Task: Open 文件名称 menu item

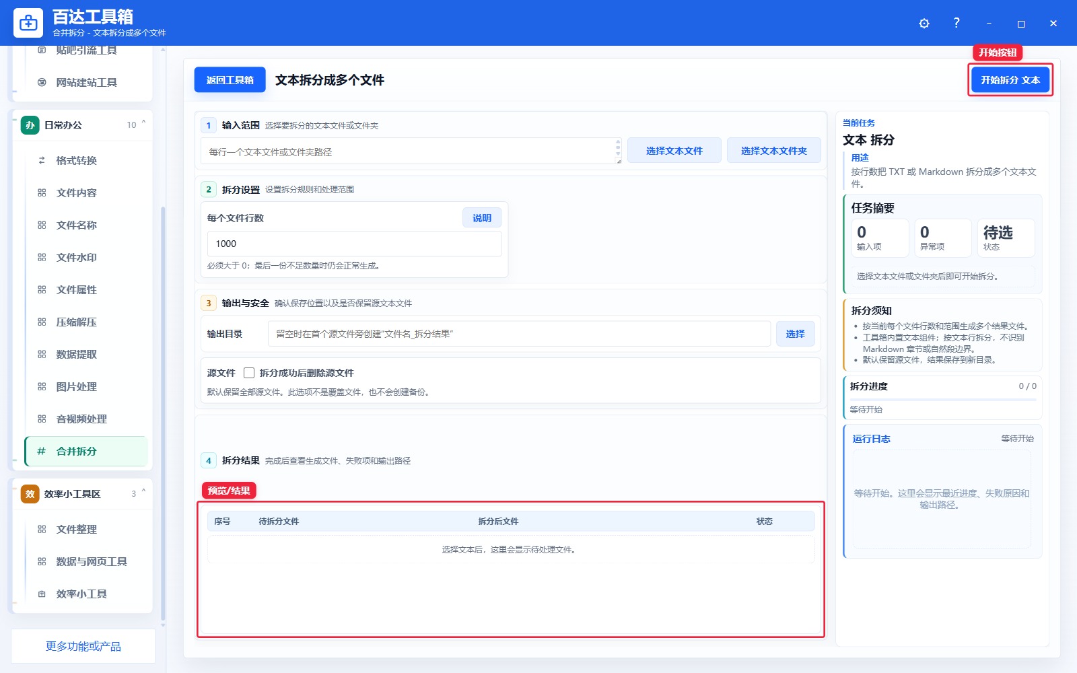Action: [86, 225]
